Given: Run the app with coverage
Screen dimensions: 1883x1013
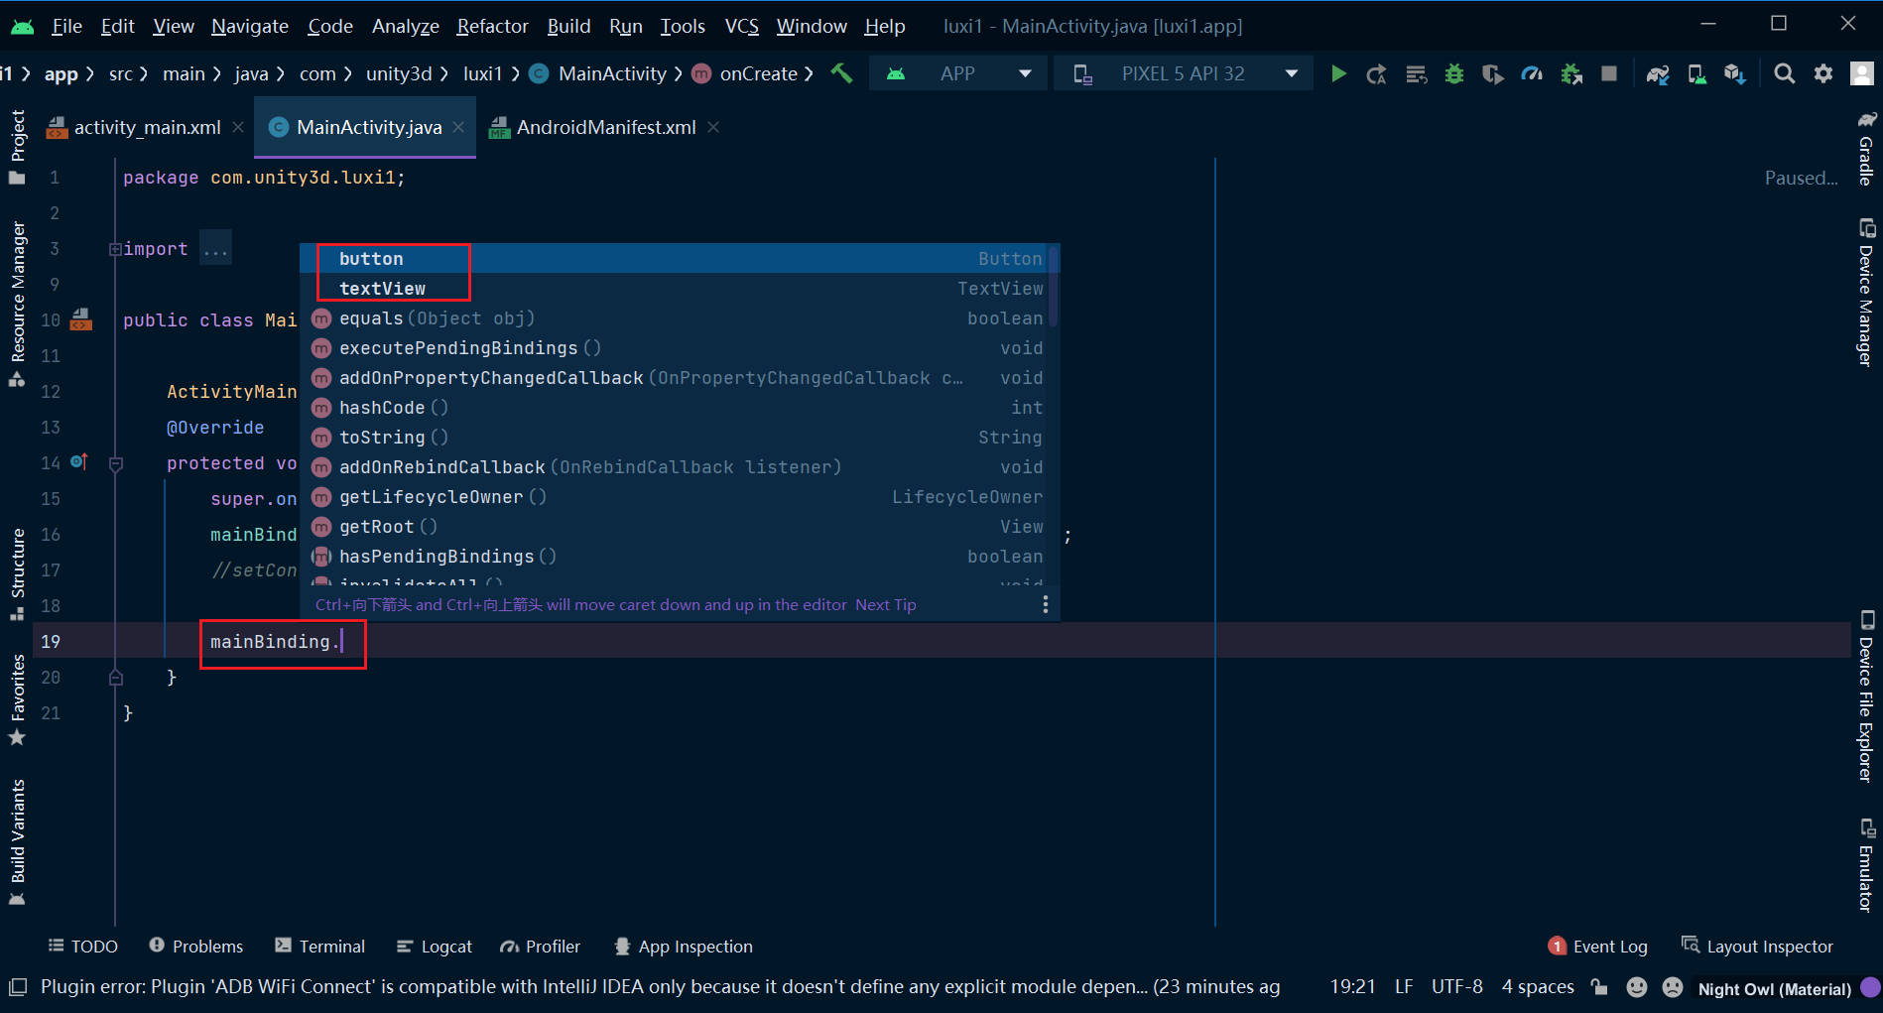Looking at the screenshot, I should click(x=1492, y=73).
